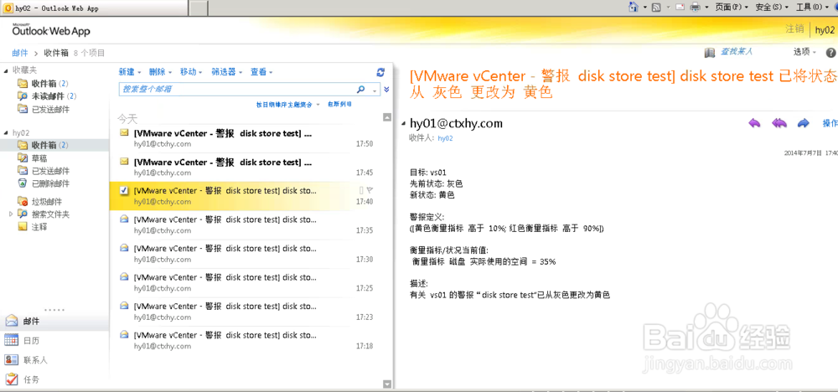
Task: Click unread envelope icon of 17:50 email
Action: [124, 133]
